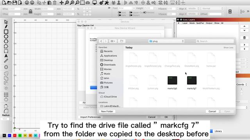Click Cancel in the file dialog
The width and height of the screenshot is (250, 140).
pos(212,112)
